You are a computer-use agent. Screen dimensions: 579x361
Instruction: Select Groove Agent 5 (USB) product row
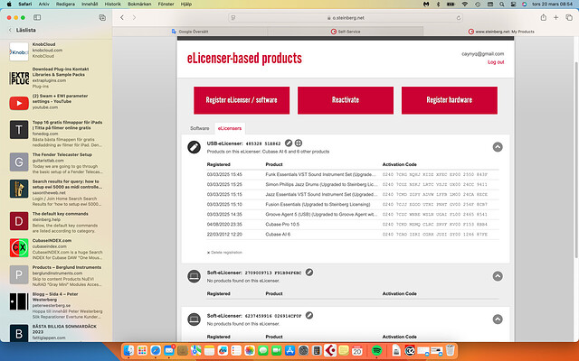click(x=353, y=214)
